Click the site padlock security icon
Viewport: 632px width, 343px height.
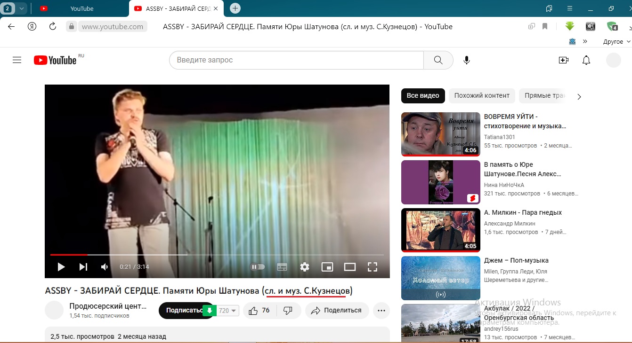71,26
